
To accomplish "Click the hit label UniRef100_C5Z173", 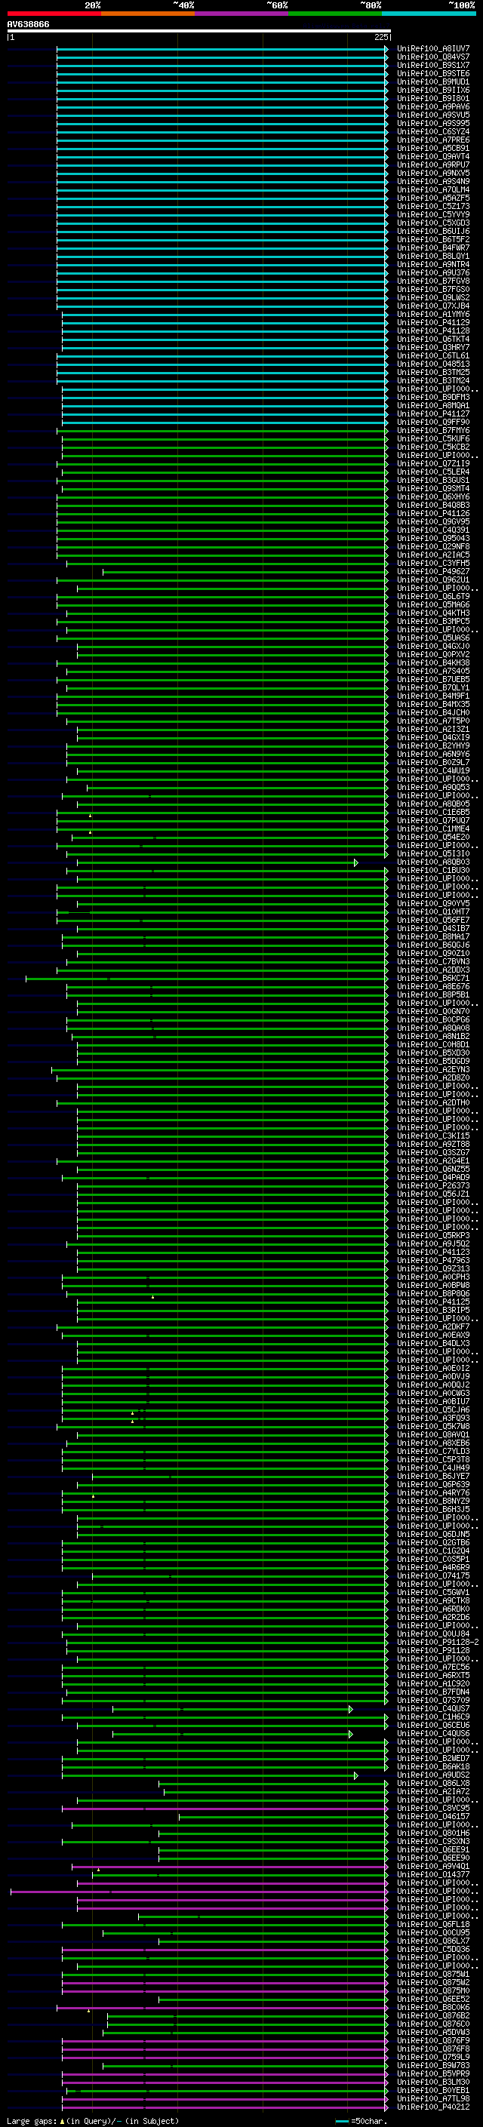I will point(432,207).
